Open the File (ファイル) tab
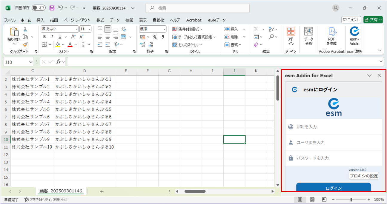 (x=10, y=20)
